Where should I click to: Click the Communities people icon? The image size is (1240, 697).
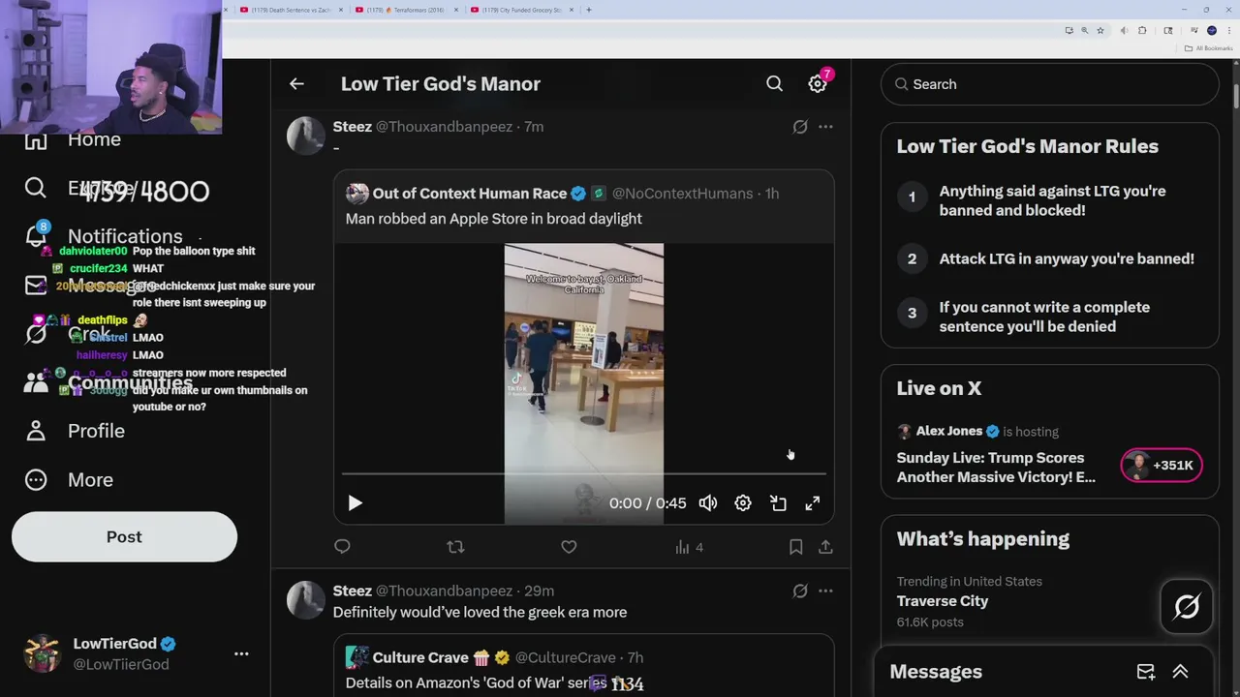click(36, 382)
